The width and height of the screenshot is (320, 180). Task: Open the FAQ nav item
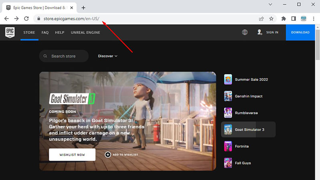[45, 32]
